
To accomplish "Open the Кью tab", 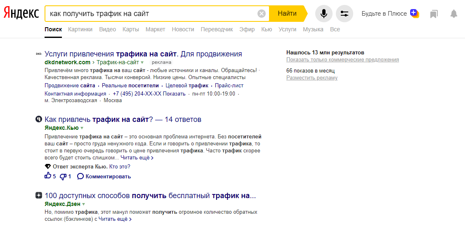I will 267,29.
